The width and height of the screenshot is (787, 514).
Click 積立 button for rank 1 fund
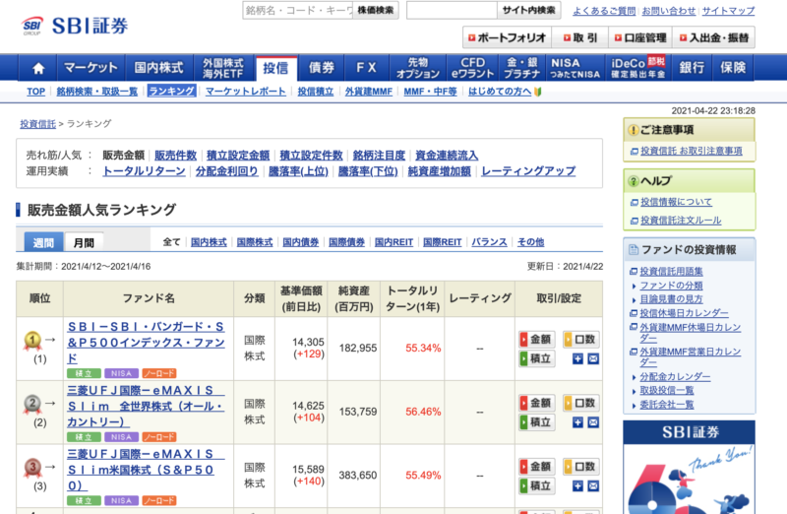536,358
